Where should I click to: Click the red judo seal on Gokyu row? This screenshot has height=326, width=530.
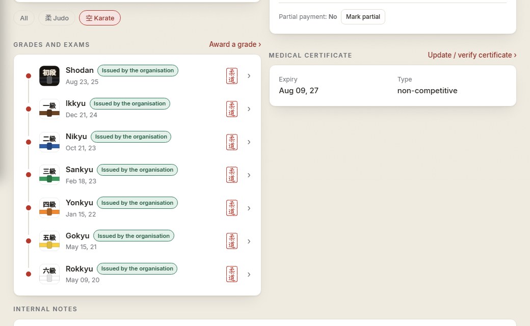[x=232, y=241]
